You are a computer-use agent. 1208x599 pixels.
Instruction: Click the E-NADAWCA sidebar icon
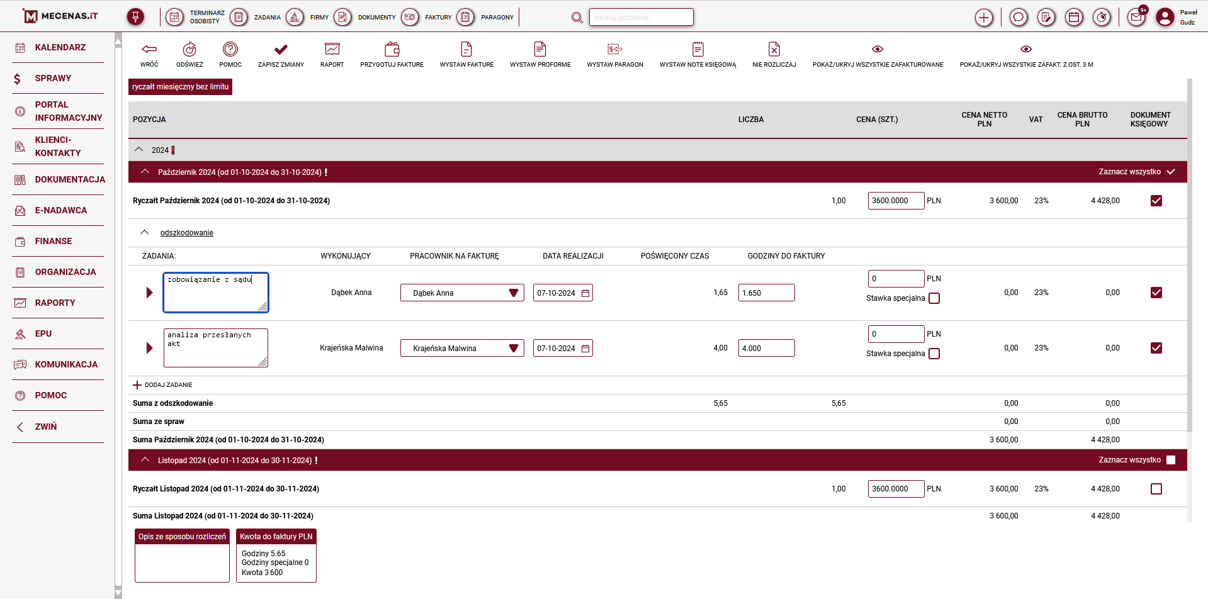coord(20,210)
